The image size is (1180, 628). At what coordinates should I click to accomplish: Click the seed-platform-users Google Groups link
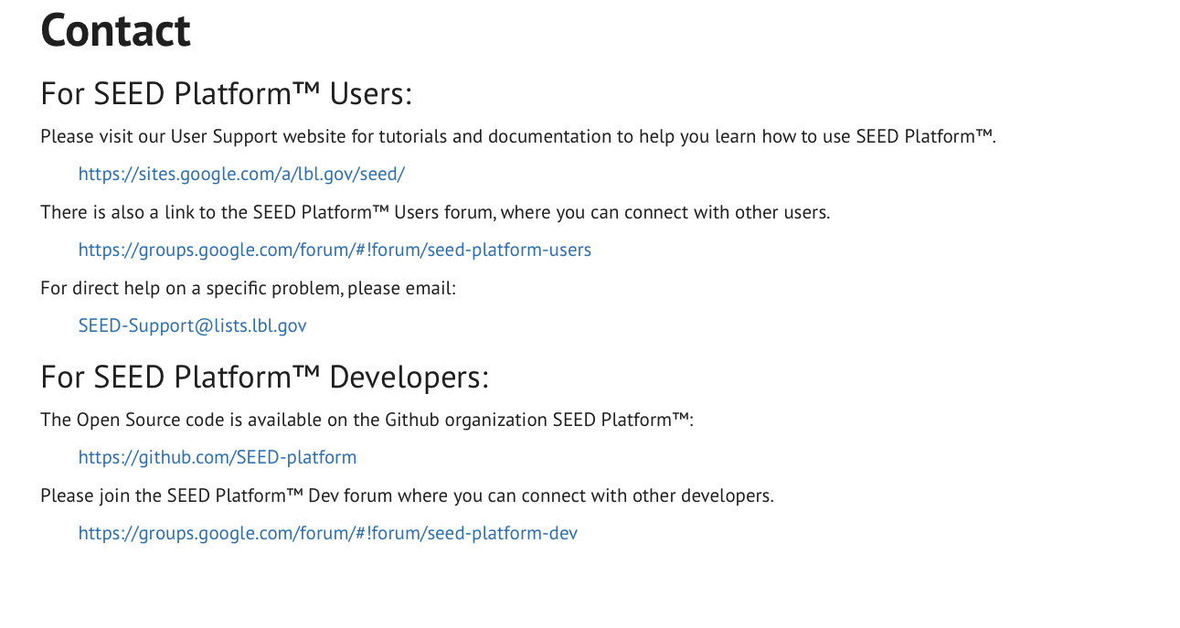click(334, 249)
